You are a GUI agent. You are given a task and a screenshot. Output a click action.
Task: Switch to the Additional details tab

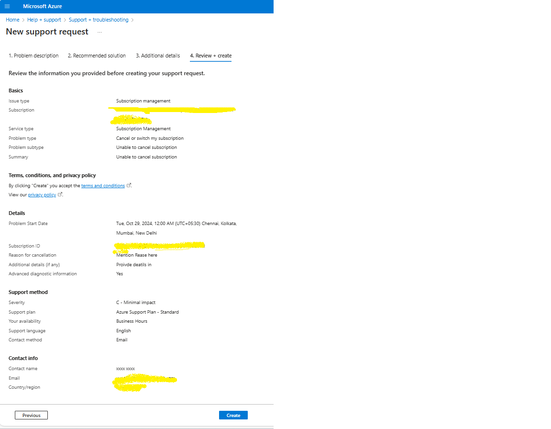coord(158,56)
